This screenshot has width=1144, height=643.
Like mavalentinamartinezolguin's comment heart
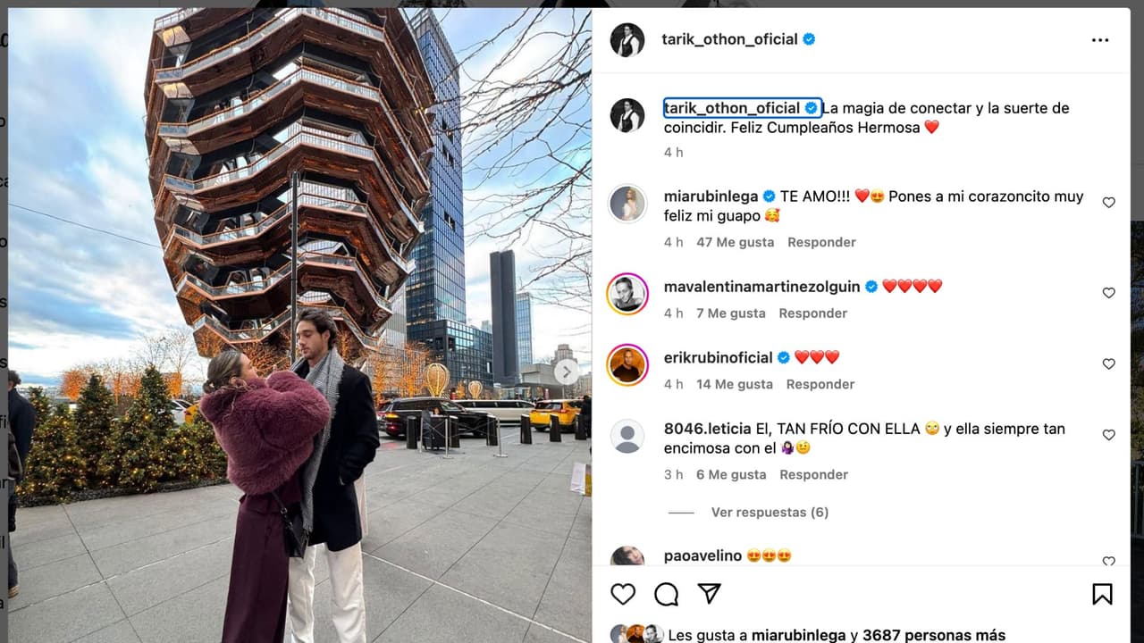coord(1108,293)
